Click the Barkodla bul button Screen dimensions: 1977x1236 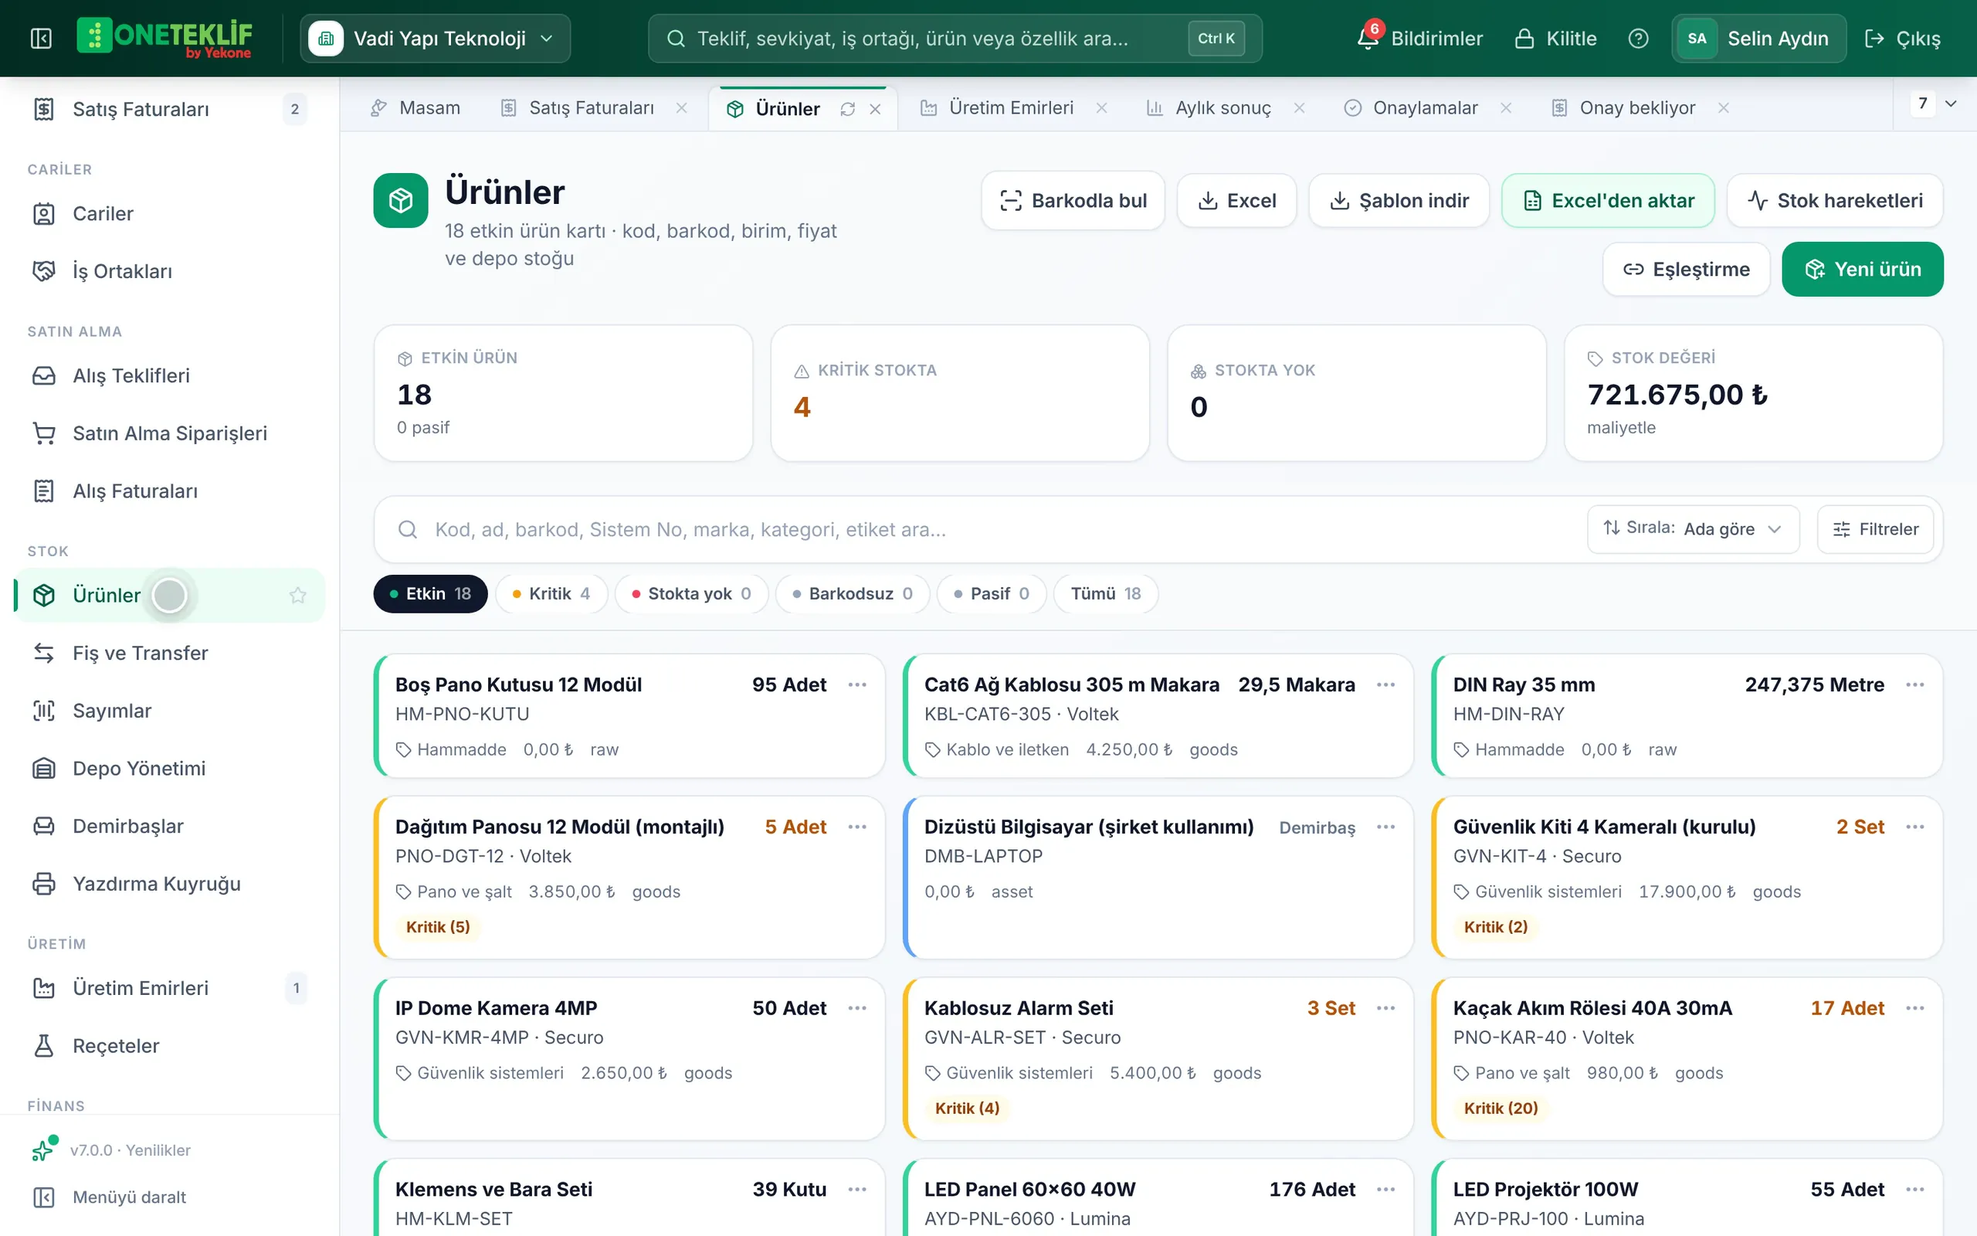point(1073,200)
